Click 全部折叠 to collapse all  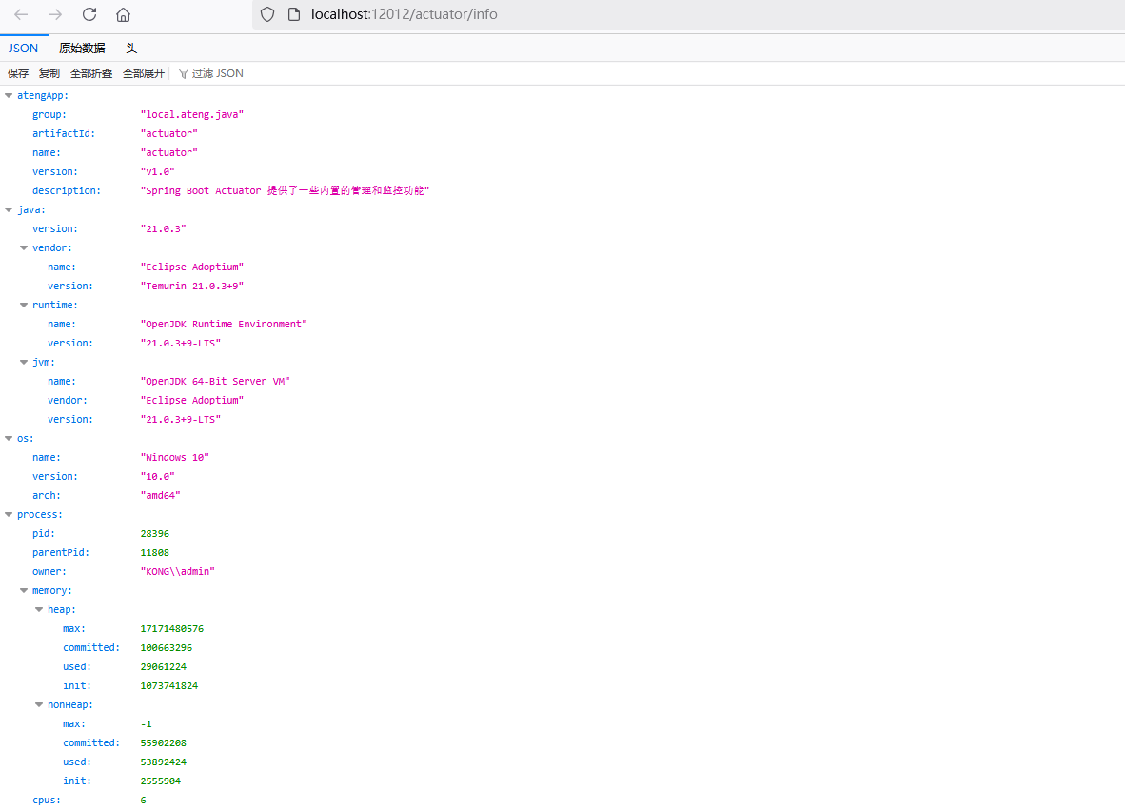[91, 73]
